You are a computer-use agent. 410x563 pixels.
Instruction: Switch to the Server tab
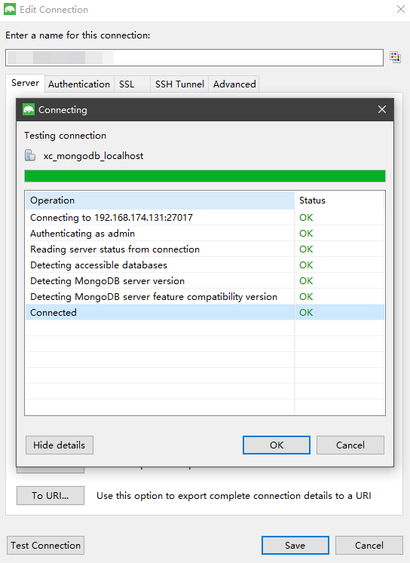click(25, 83)
